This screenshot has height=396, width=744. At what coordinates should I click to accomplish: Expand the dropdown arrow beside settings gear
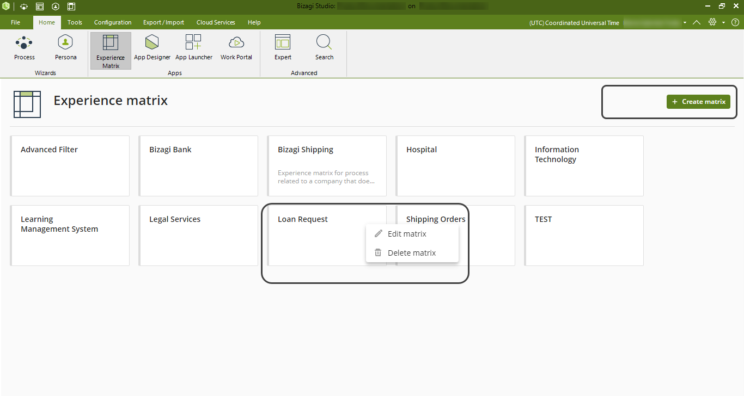point(724,23)
